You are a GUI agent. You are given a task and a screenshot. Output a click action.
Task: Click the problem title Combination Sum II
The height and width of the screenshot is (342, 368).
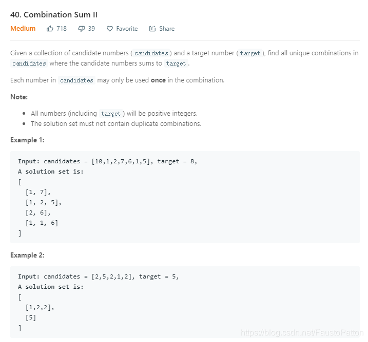(54, 14)
